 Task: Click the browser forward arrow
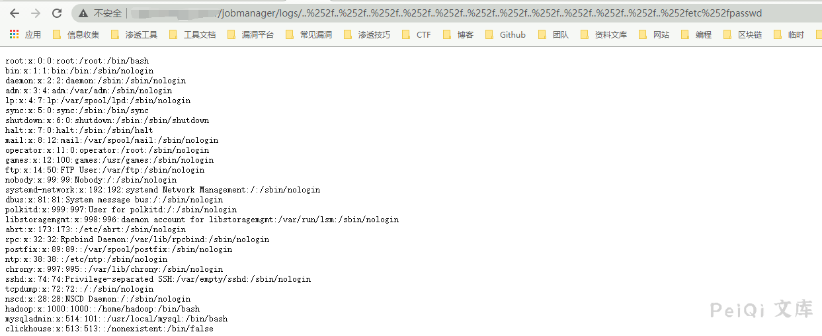click(x=36, y=13)
